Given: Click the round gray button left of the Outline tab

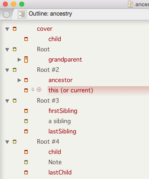Looking at the screenshot, I should pos(7,14).
